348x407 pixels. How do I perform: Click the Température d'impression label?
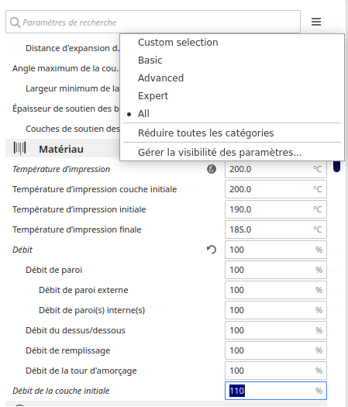point(61,169)
